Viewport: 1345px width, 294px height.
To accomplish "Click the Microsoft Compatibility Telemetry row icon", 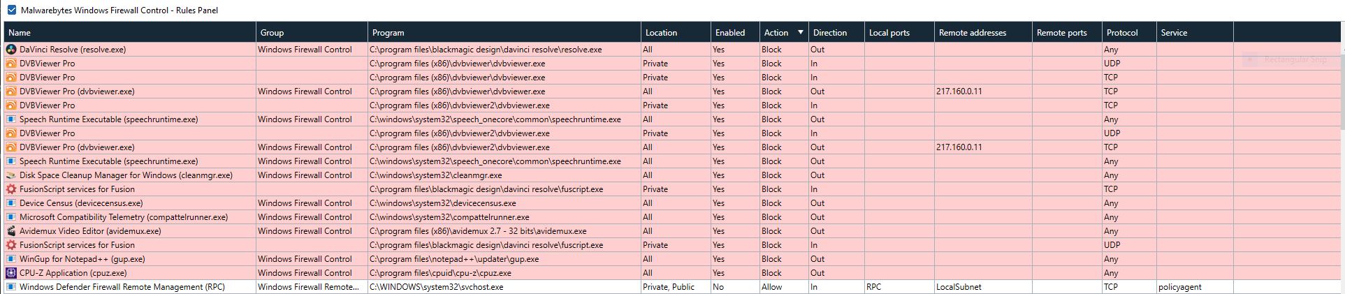I will coord(11,217).
